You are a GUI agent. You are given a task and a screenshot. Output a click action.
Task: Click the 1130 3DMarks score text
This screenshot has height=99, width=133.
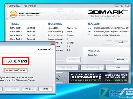[16, 61]
